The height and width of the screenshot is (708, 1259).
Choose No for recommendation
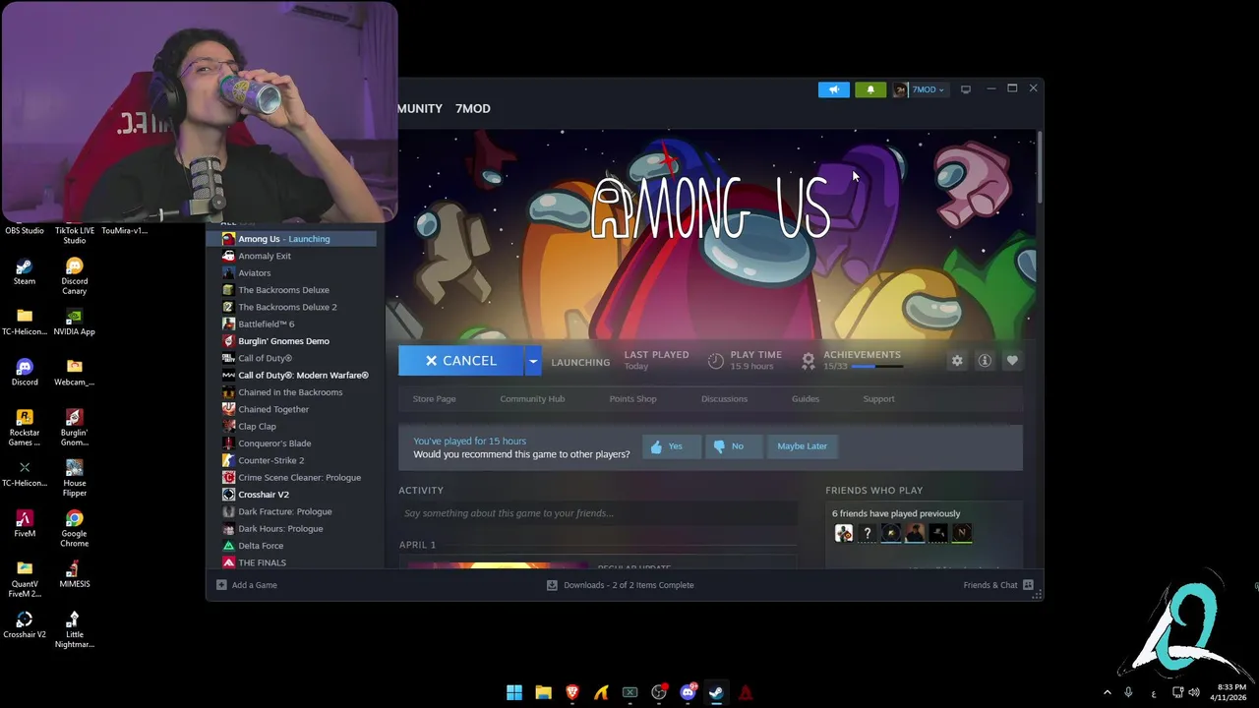pyautogui.click(x=732, y=446)
